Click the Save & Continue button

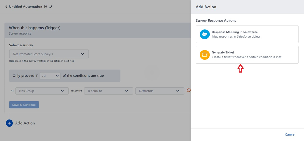pos(24,105)
